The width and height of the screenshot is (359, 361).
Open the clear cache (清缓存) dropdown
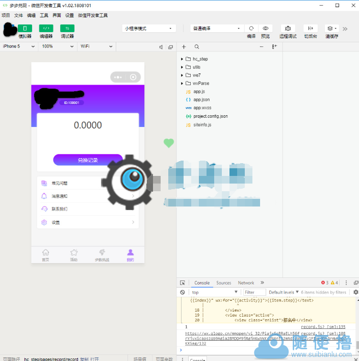331,29
